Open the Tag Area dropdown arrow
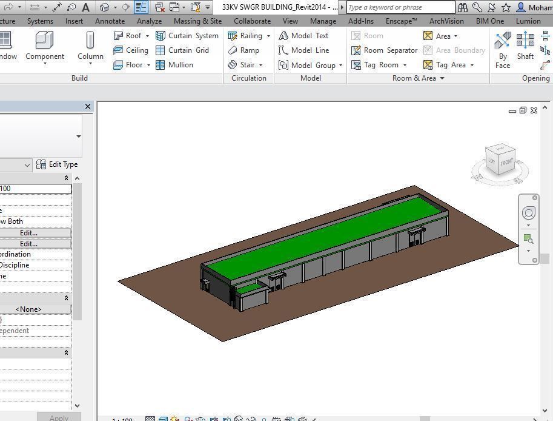 pyautogui.click(x=472, y=66)
